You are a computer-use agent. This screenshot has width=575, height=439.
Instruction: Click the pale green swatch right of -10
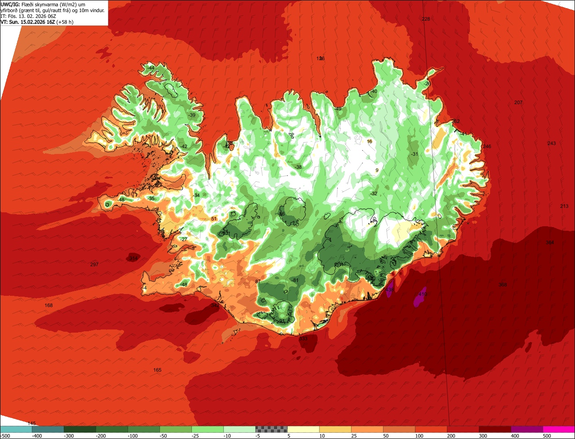(239, 429)
